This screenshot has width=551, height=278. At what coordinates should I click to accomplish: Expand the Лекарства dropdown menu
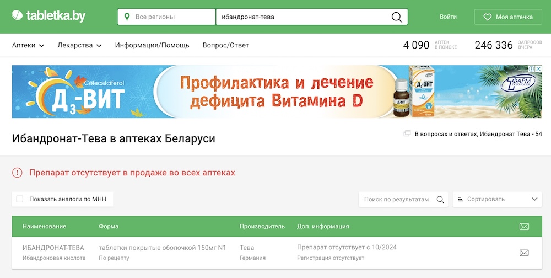79,45
